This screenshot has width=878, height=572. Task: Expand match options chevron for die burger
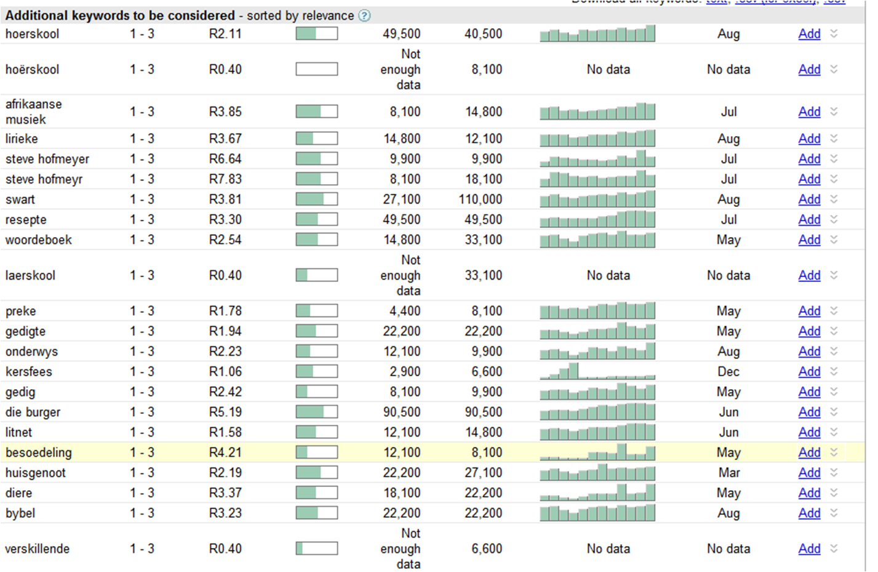834,412
